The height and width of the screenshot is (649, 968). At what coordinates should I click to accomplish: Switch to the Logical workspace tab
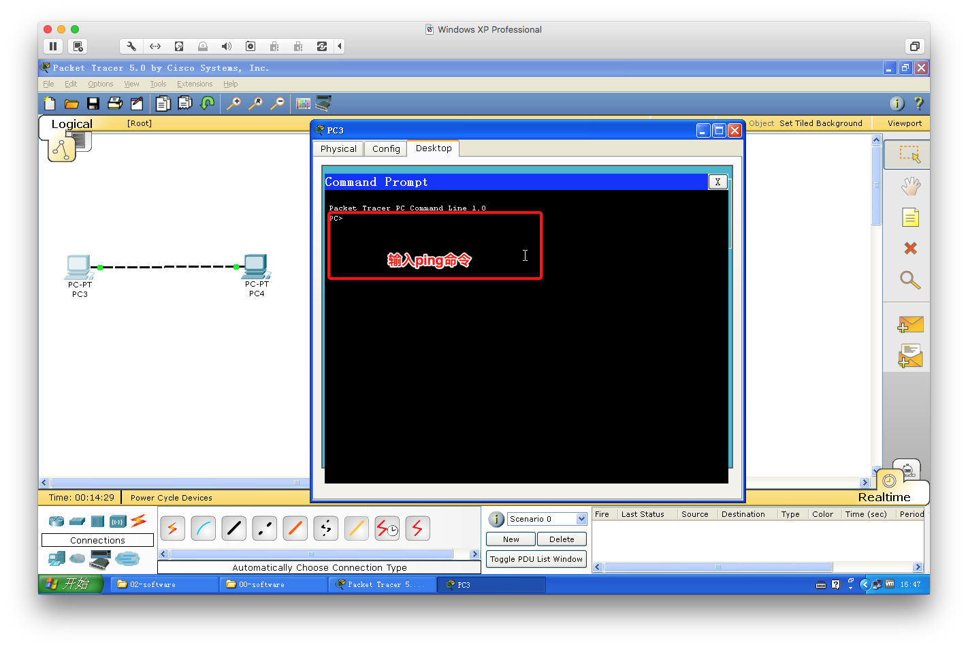click(71, 124)
